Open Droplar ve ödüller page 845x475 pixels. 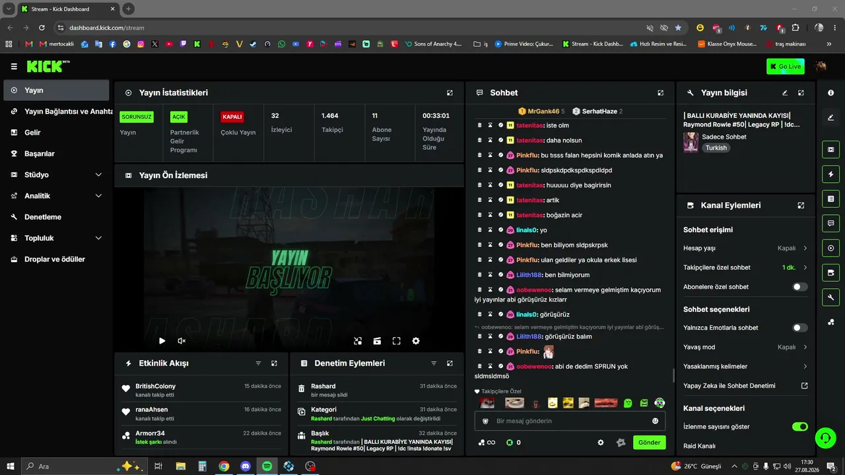tap(56, 259)
